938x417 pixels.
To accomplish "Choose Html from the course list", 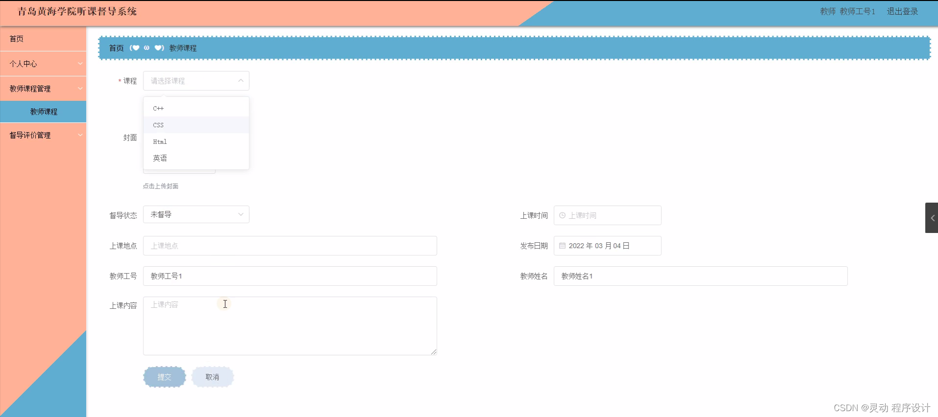I will click(196, 141).
